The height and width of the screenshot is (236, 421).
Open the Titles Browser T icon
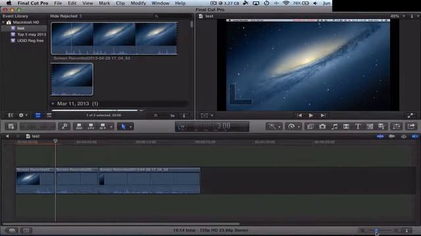point(358,127)
